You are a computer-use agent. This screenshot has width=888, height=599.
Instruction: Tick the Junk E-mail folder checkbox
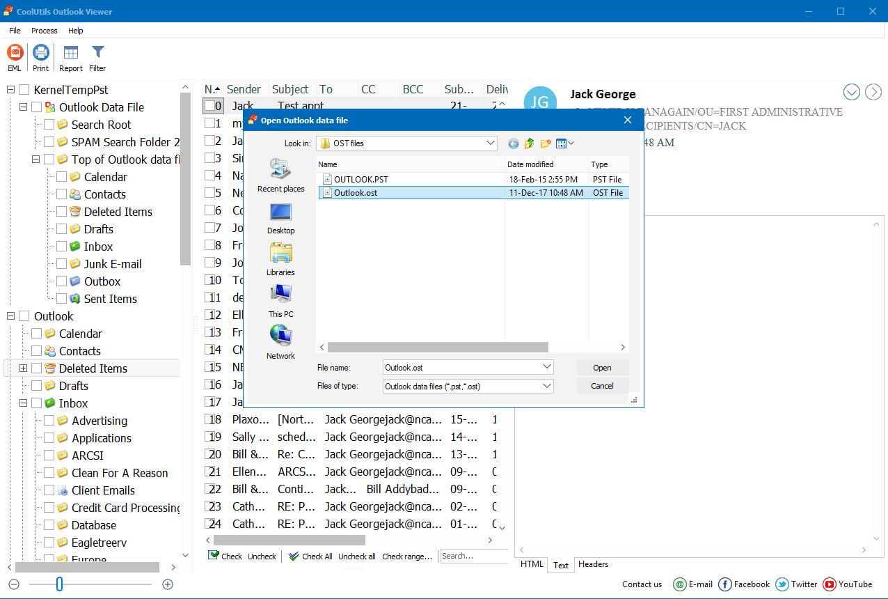point(61,264)
